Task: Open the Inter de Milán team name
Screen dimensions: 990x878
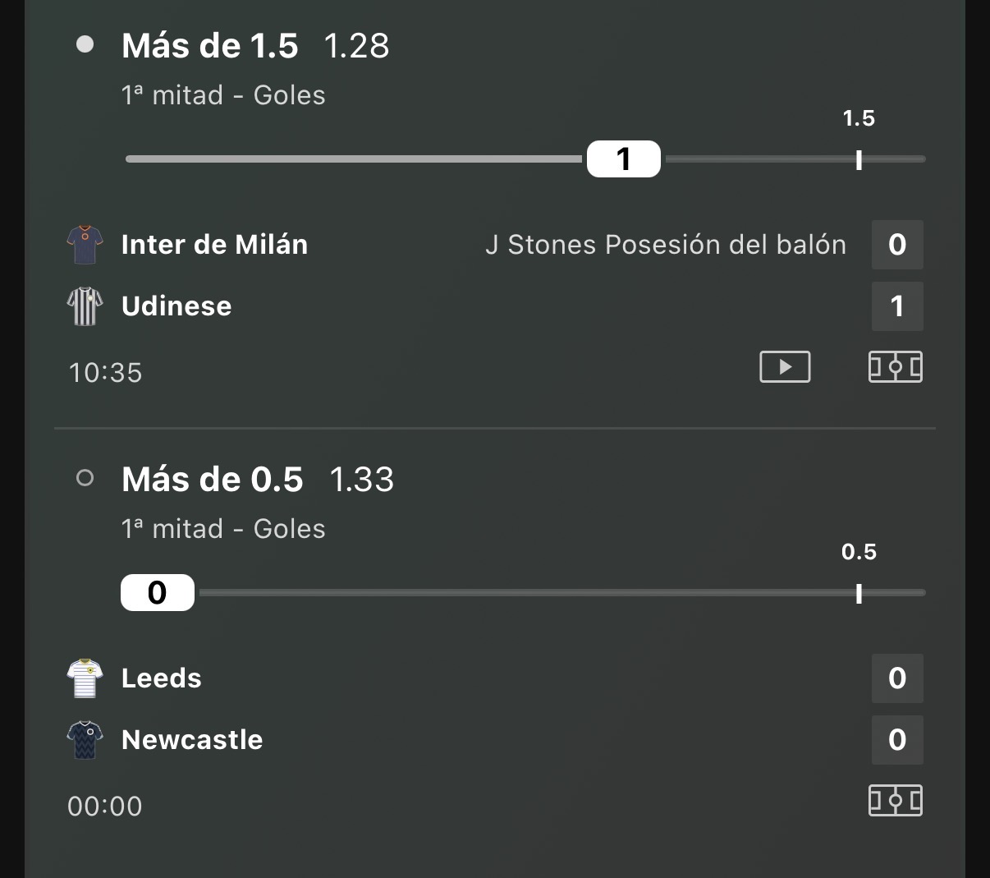Action: click(215, 245)
